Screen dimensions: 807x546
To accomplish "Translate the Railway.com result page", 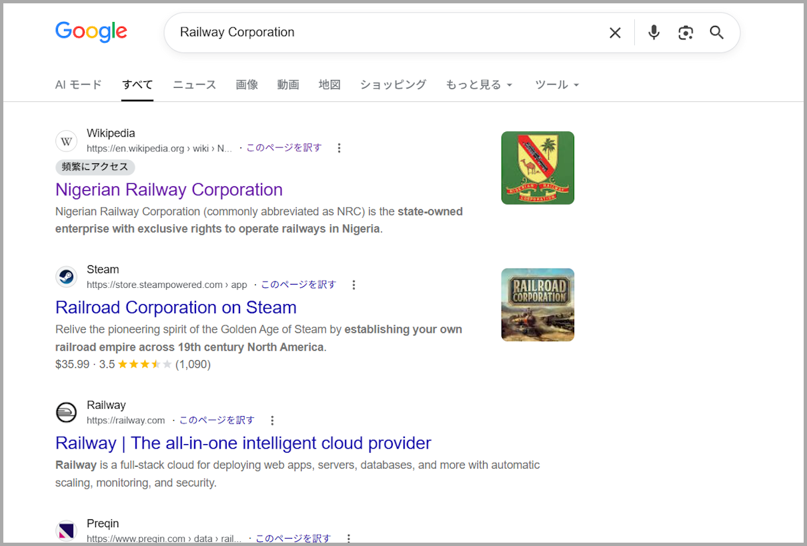I will [217, 421].
